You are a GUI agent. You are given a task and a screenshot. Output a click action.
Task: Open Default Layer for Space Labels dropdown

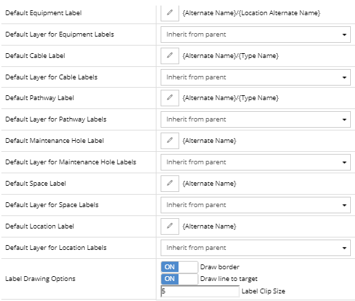(256, 205)
